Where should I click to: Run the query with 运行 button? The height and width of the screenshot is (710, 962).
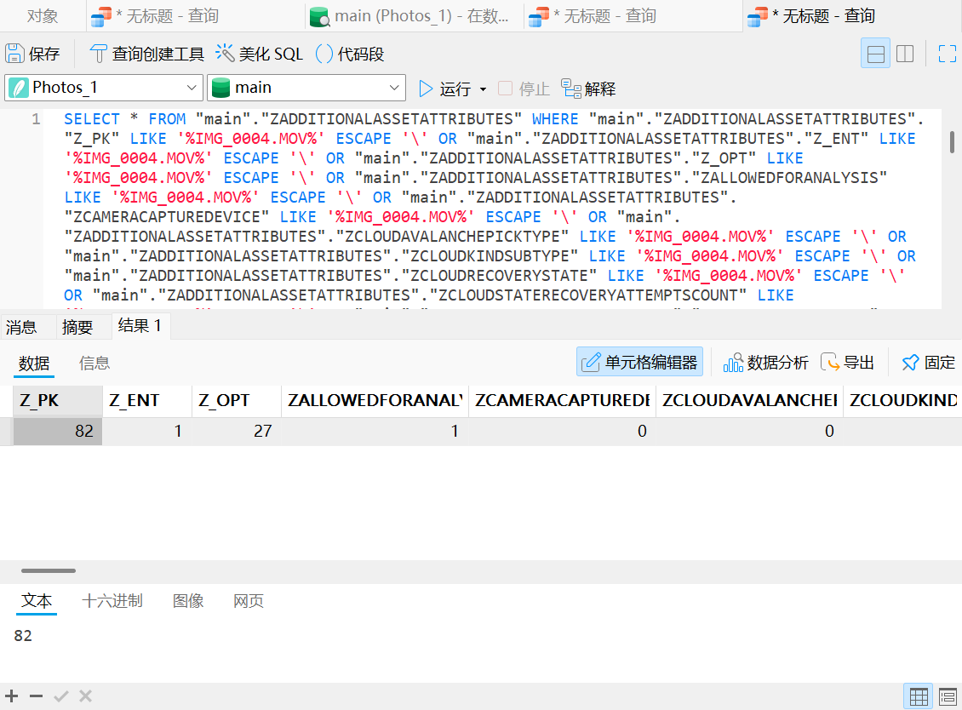[444, 89]
